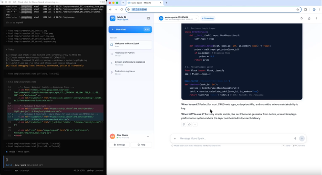Click the site info icon in address bar

128,9
